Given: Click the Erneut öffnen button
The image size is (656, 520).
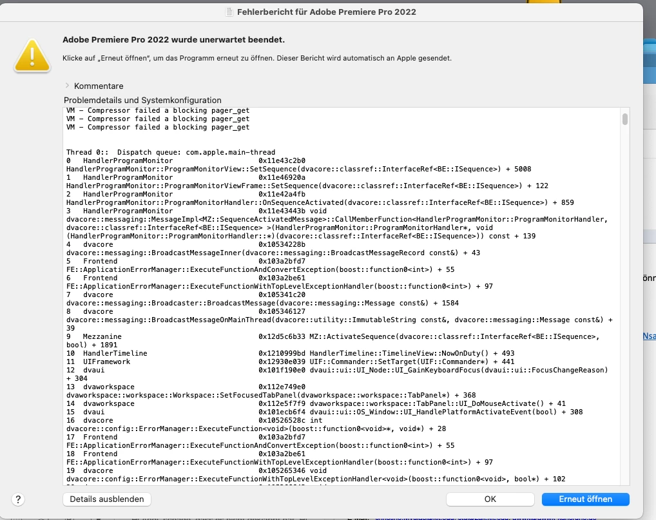Looking at the screenshot, I should [585, 499].
